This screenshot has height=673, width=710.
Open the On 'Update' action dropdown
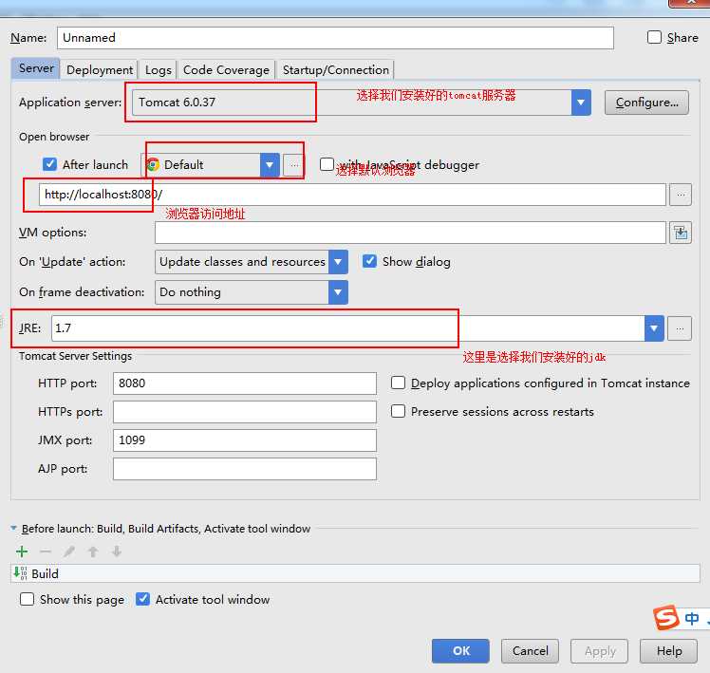(338, 262)
